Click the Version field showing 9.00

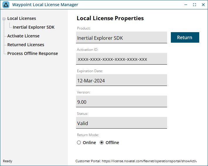coord(121,101)
